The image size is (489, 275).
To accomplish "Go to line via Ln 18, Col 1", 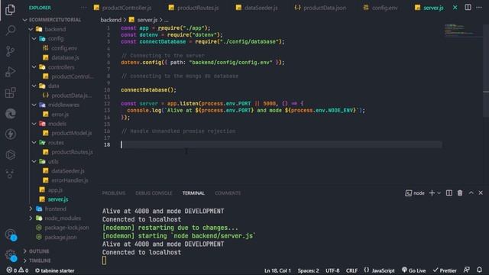I will click(277, 270).
